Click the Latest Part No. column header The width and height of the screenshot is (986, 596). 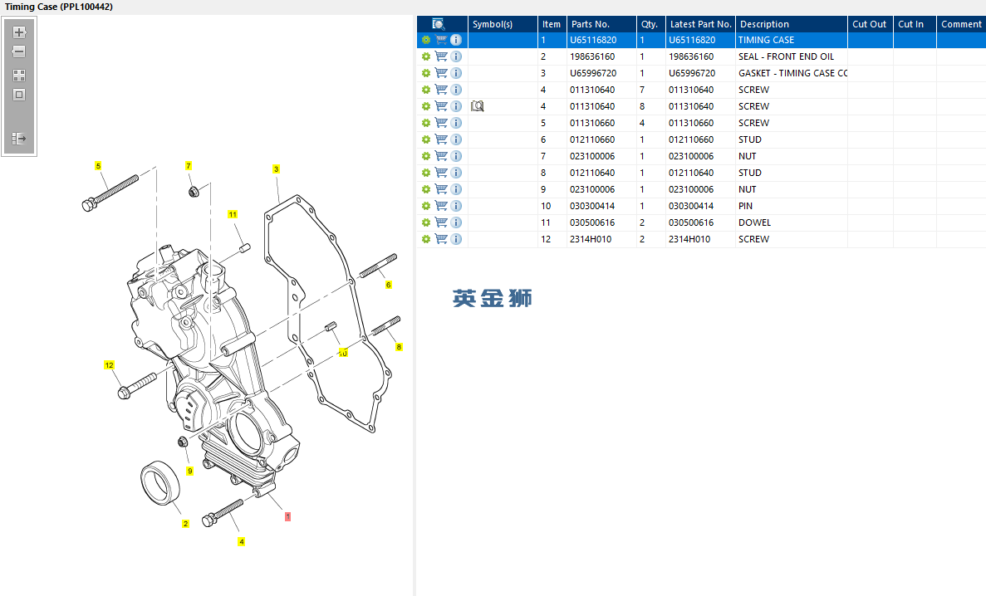click(700, 24)
